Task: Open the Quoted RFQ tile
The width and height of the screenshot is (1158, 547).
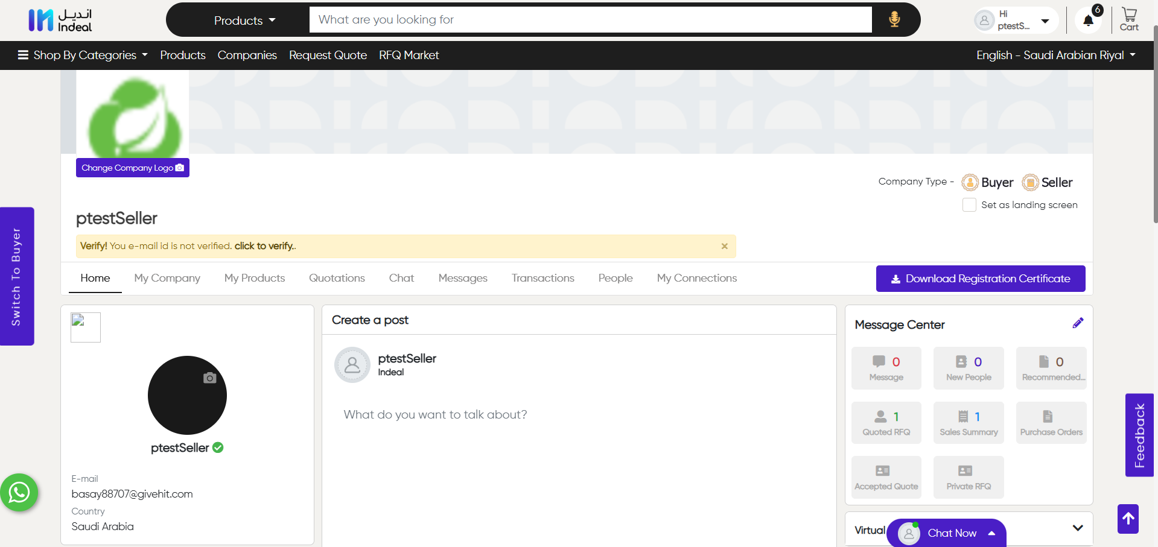Action: pos(886,423)
